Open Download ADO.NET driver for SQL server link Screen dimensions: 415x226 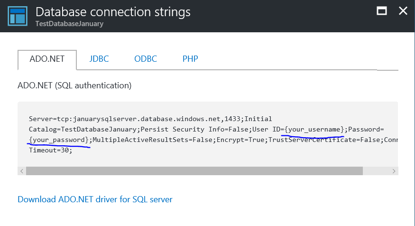click(x=95, y=199)
